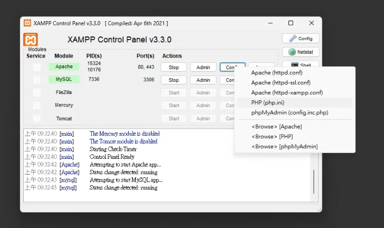Click log line 'Attempting to start Apache app...'
The image size is (384, 228).
[x=125, y=165]
